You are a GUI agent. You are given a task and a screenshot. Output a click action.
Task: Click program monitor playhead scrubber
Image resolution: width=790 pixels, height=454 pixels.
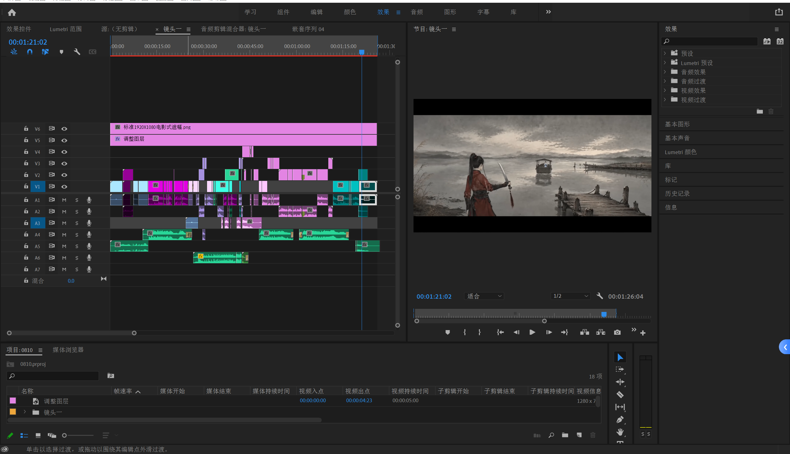[604, 314]
